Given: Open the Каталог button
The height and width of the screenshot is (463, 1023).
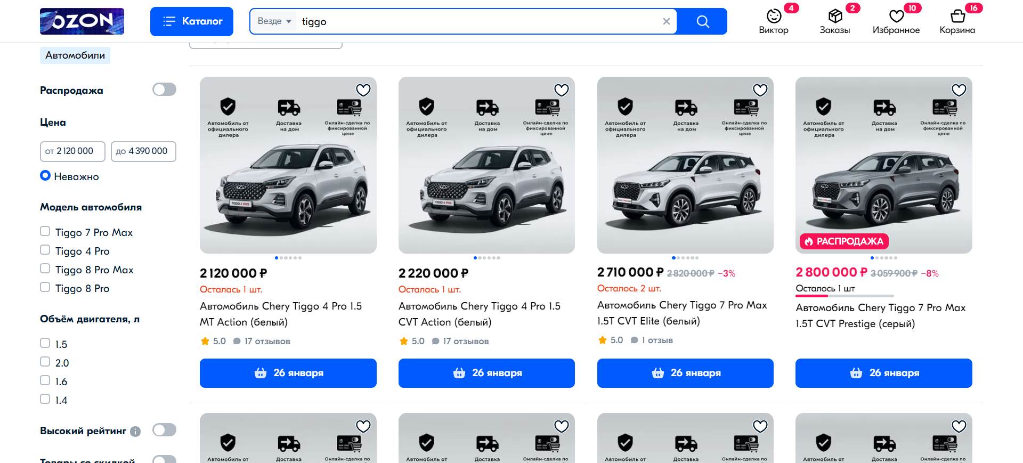Looking at the screenshot, I should click(192, 21).
